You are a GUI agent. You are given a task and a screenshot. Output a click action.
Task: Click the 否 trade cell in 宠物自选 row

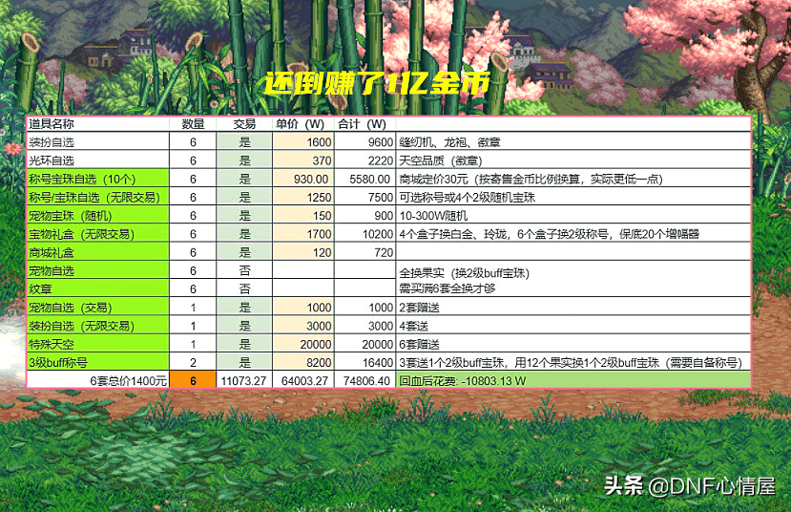click(x=244, y=270)
